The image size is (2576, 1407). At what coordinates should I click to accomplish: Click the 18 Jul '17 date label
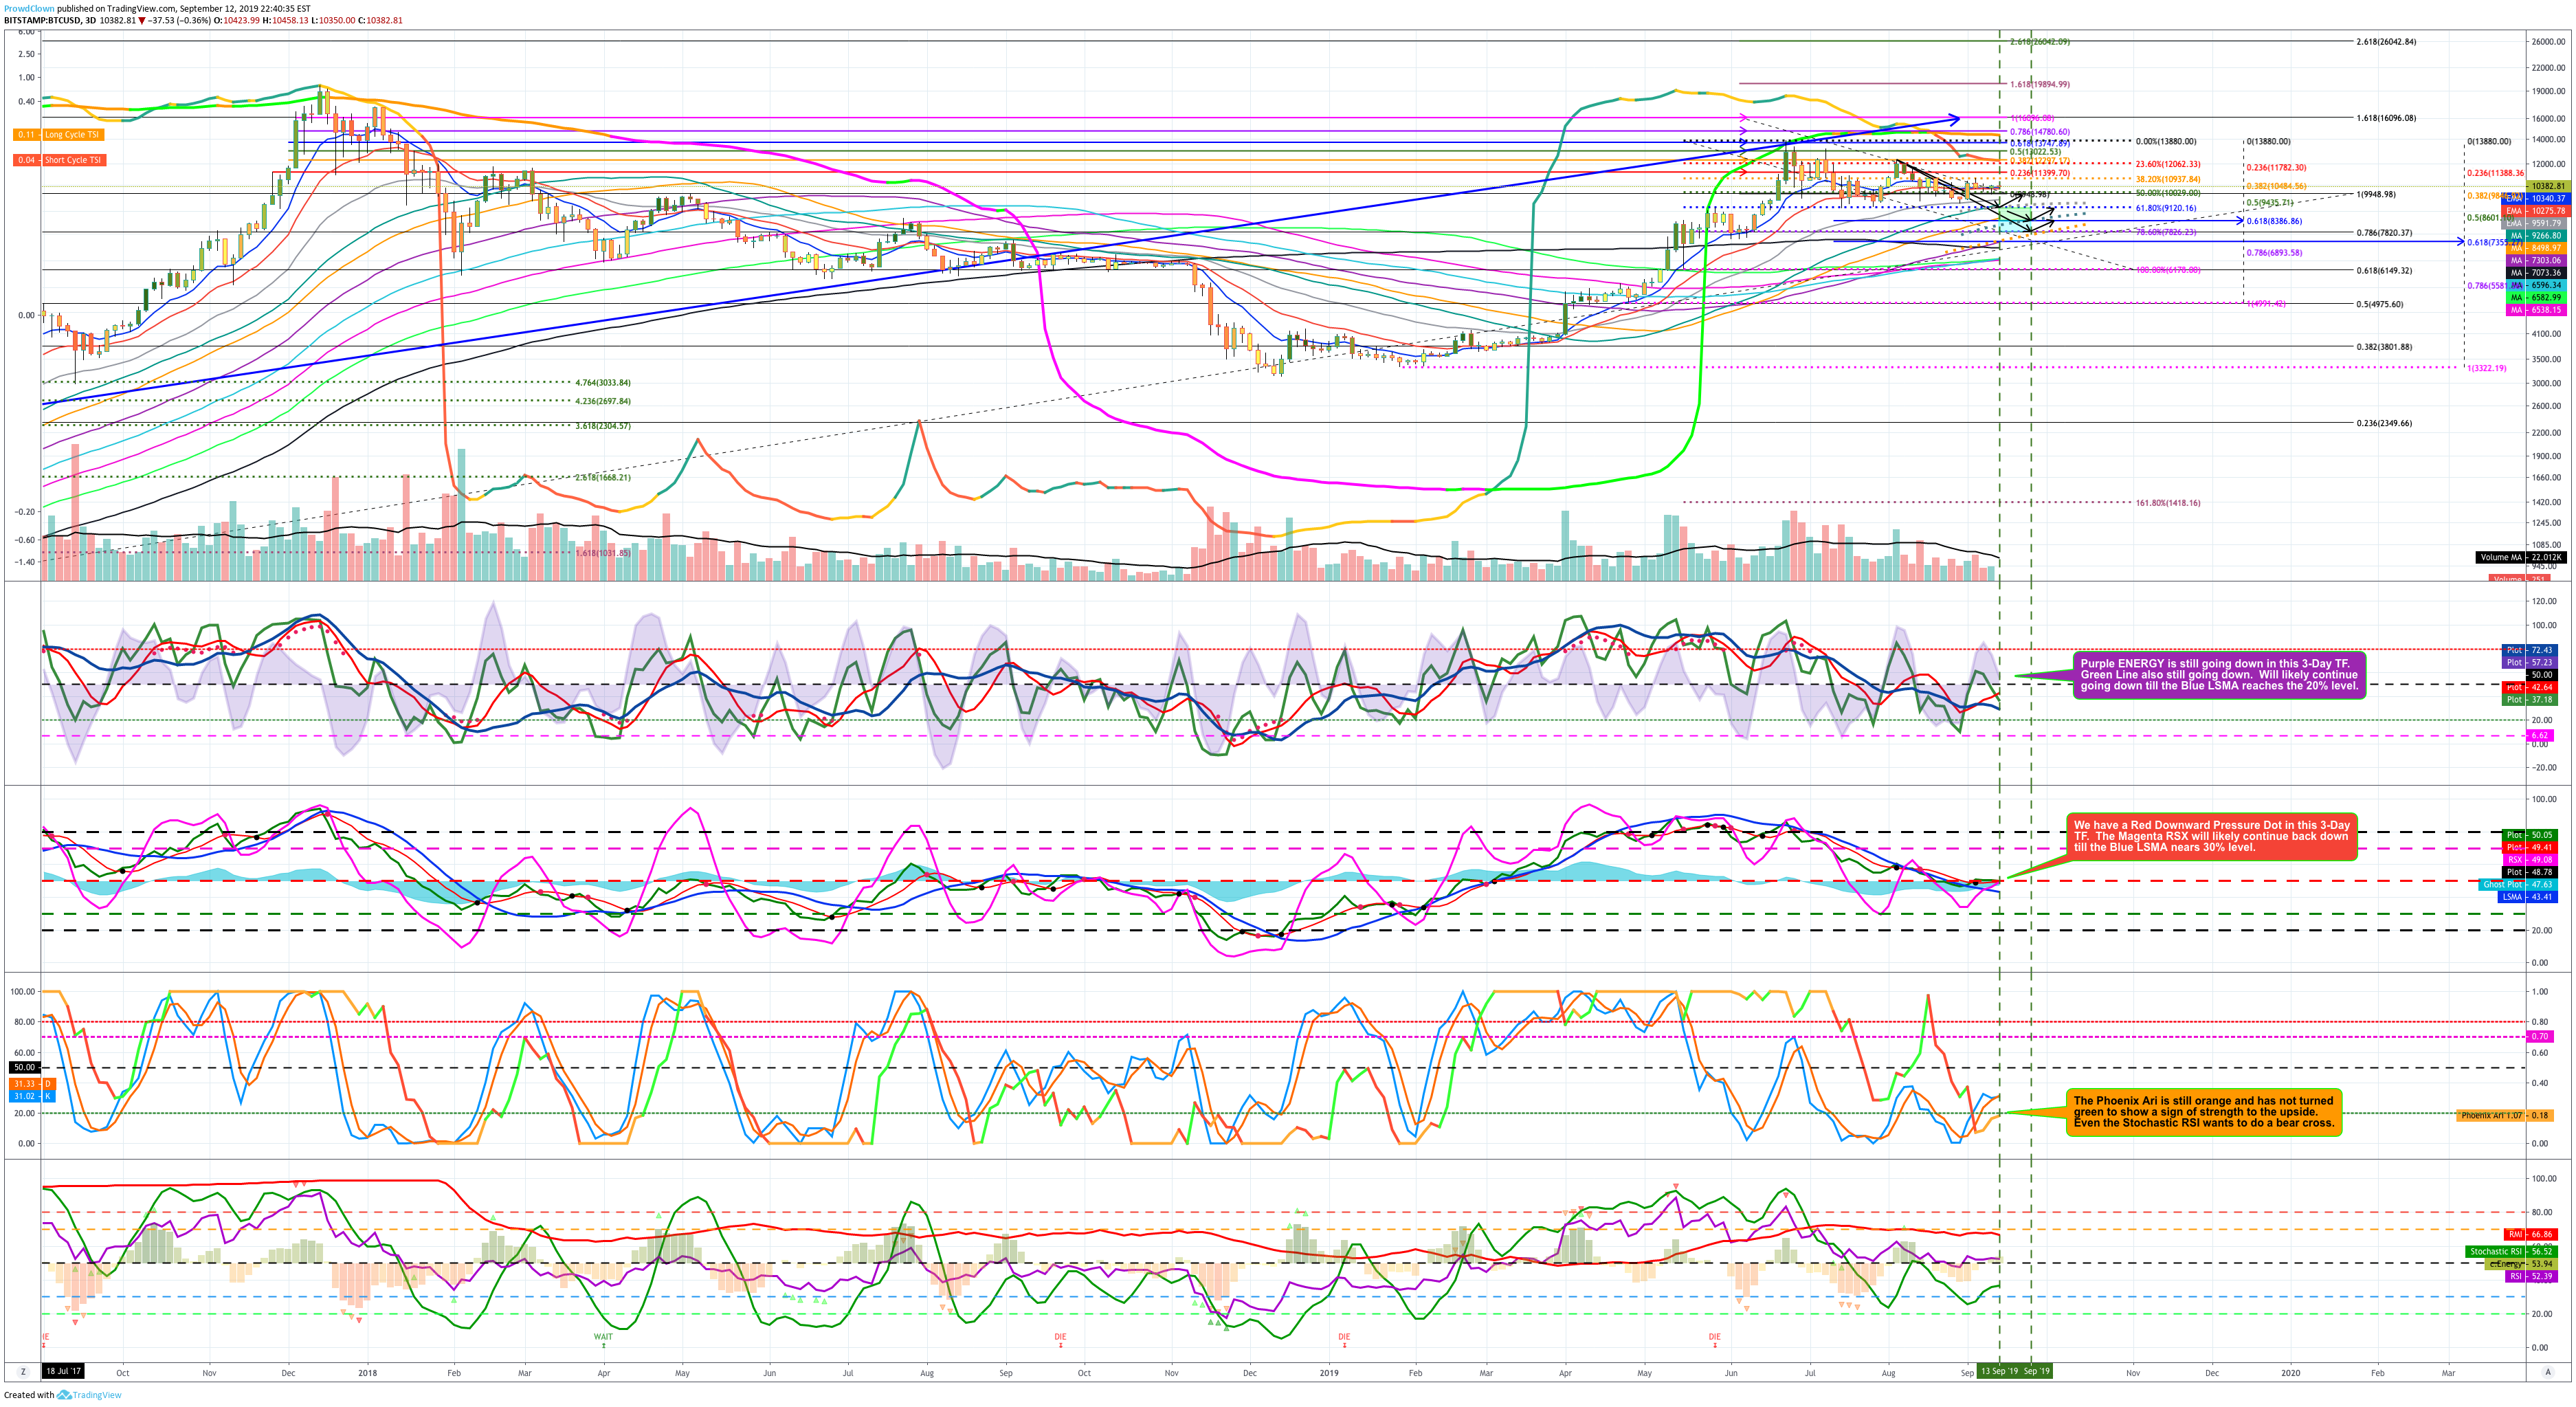tap(63, 1372)
